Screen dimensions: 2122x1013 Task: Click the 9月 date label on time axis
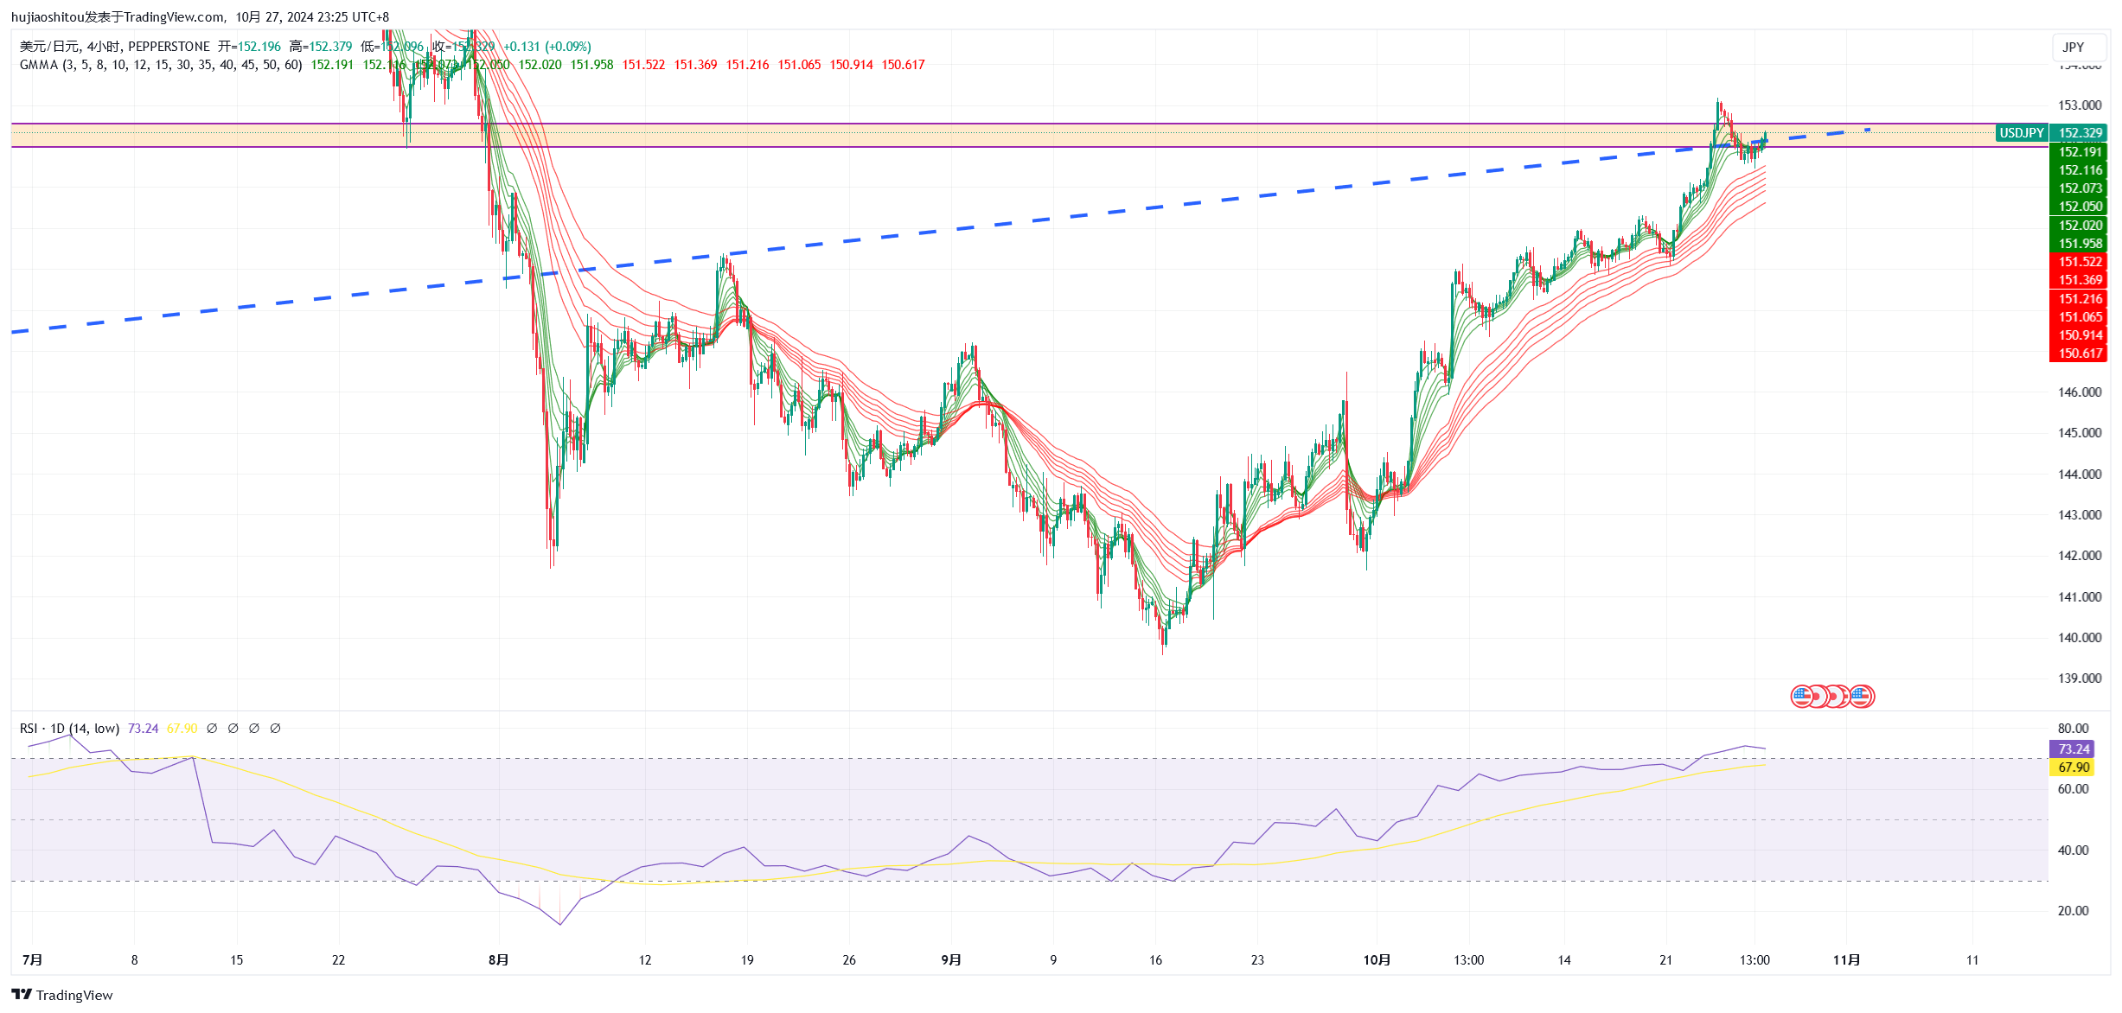coord(951,960)
